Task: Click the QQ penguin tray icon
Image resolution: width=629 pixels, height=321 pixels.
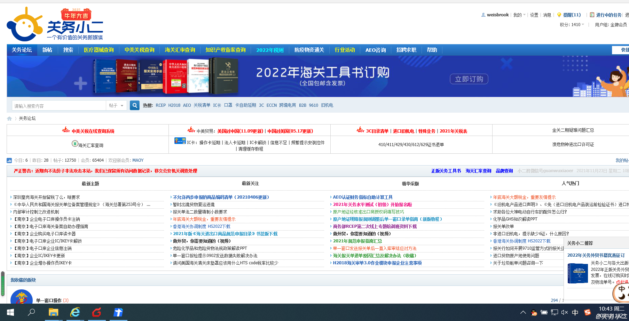Action: pos(534,312)
